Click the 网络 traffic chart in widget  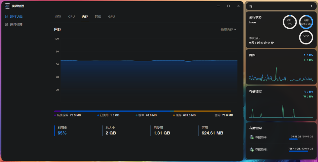point(281,74)
